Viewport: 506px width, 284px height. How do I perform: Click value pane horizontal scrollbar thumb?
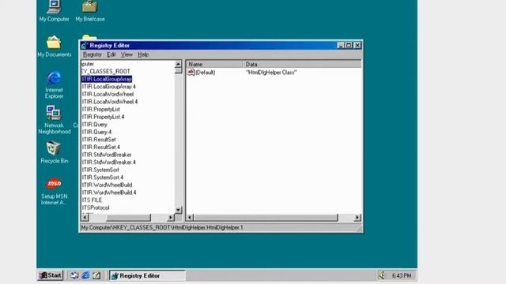pos(266,218)
